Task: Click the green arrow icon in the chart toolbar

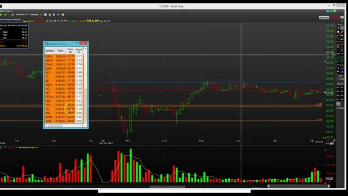Action: (1, 15)
